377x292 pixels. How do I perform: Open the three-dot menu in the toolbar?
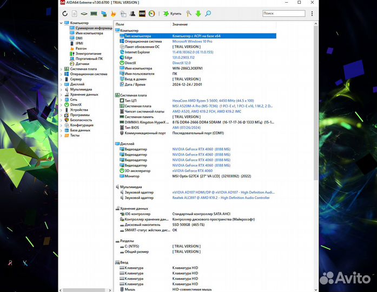tap(312, 14)
